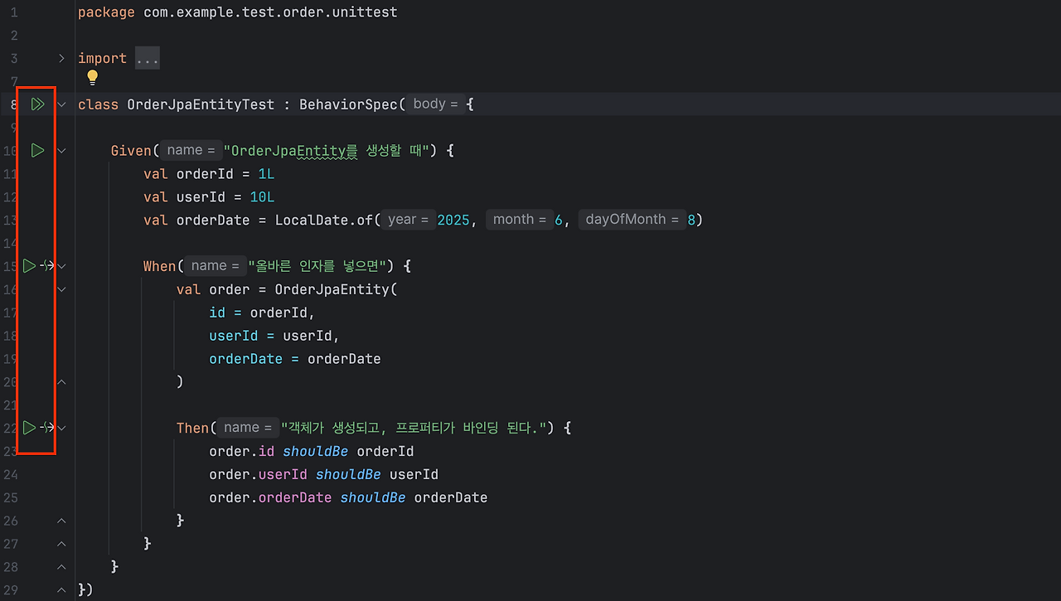Collapse the Given block fold arrow
The image size is (1061, 601).
tap(61, 150)
